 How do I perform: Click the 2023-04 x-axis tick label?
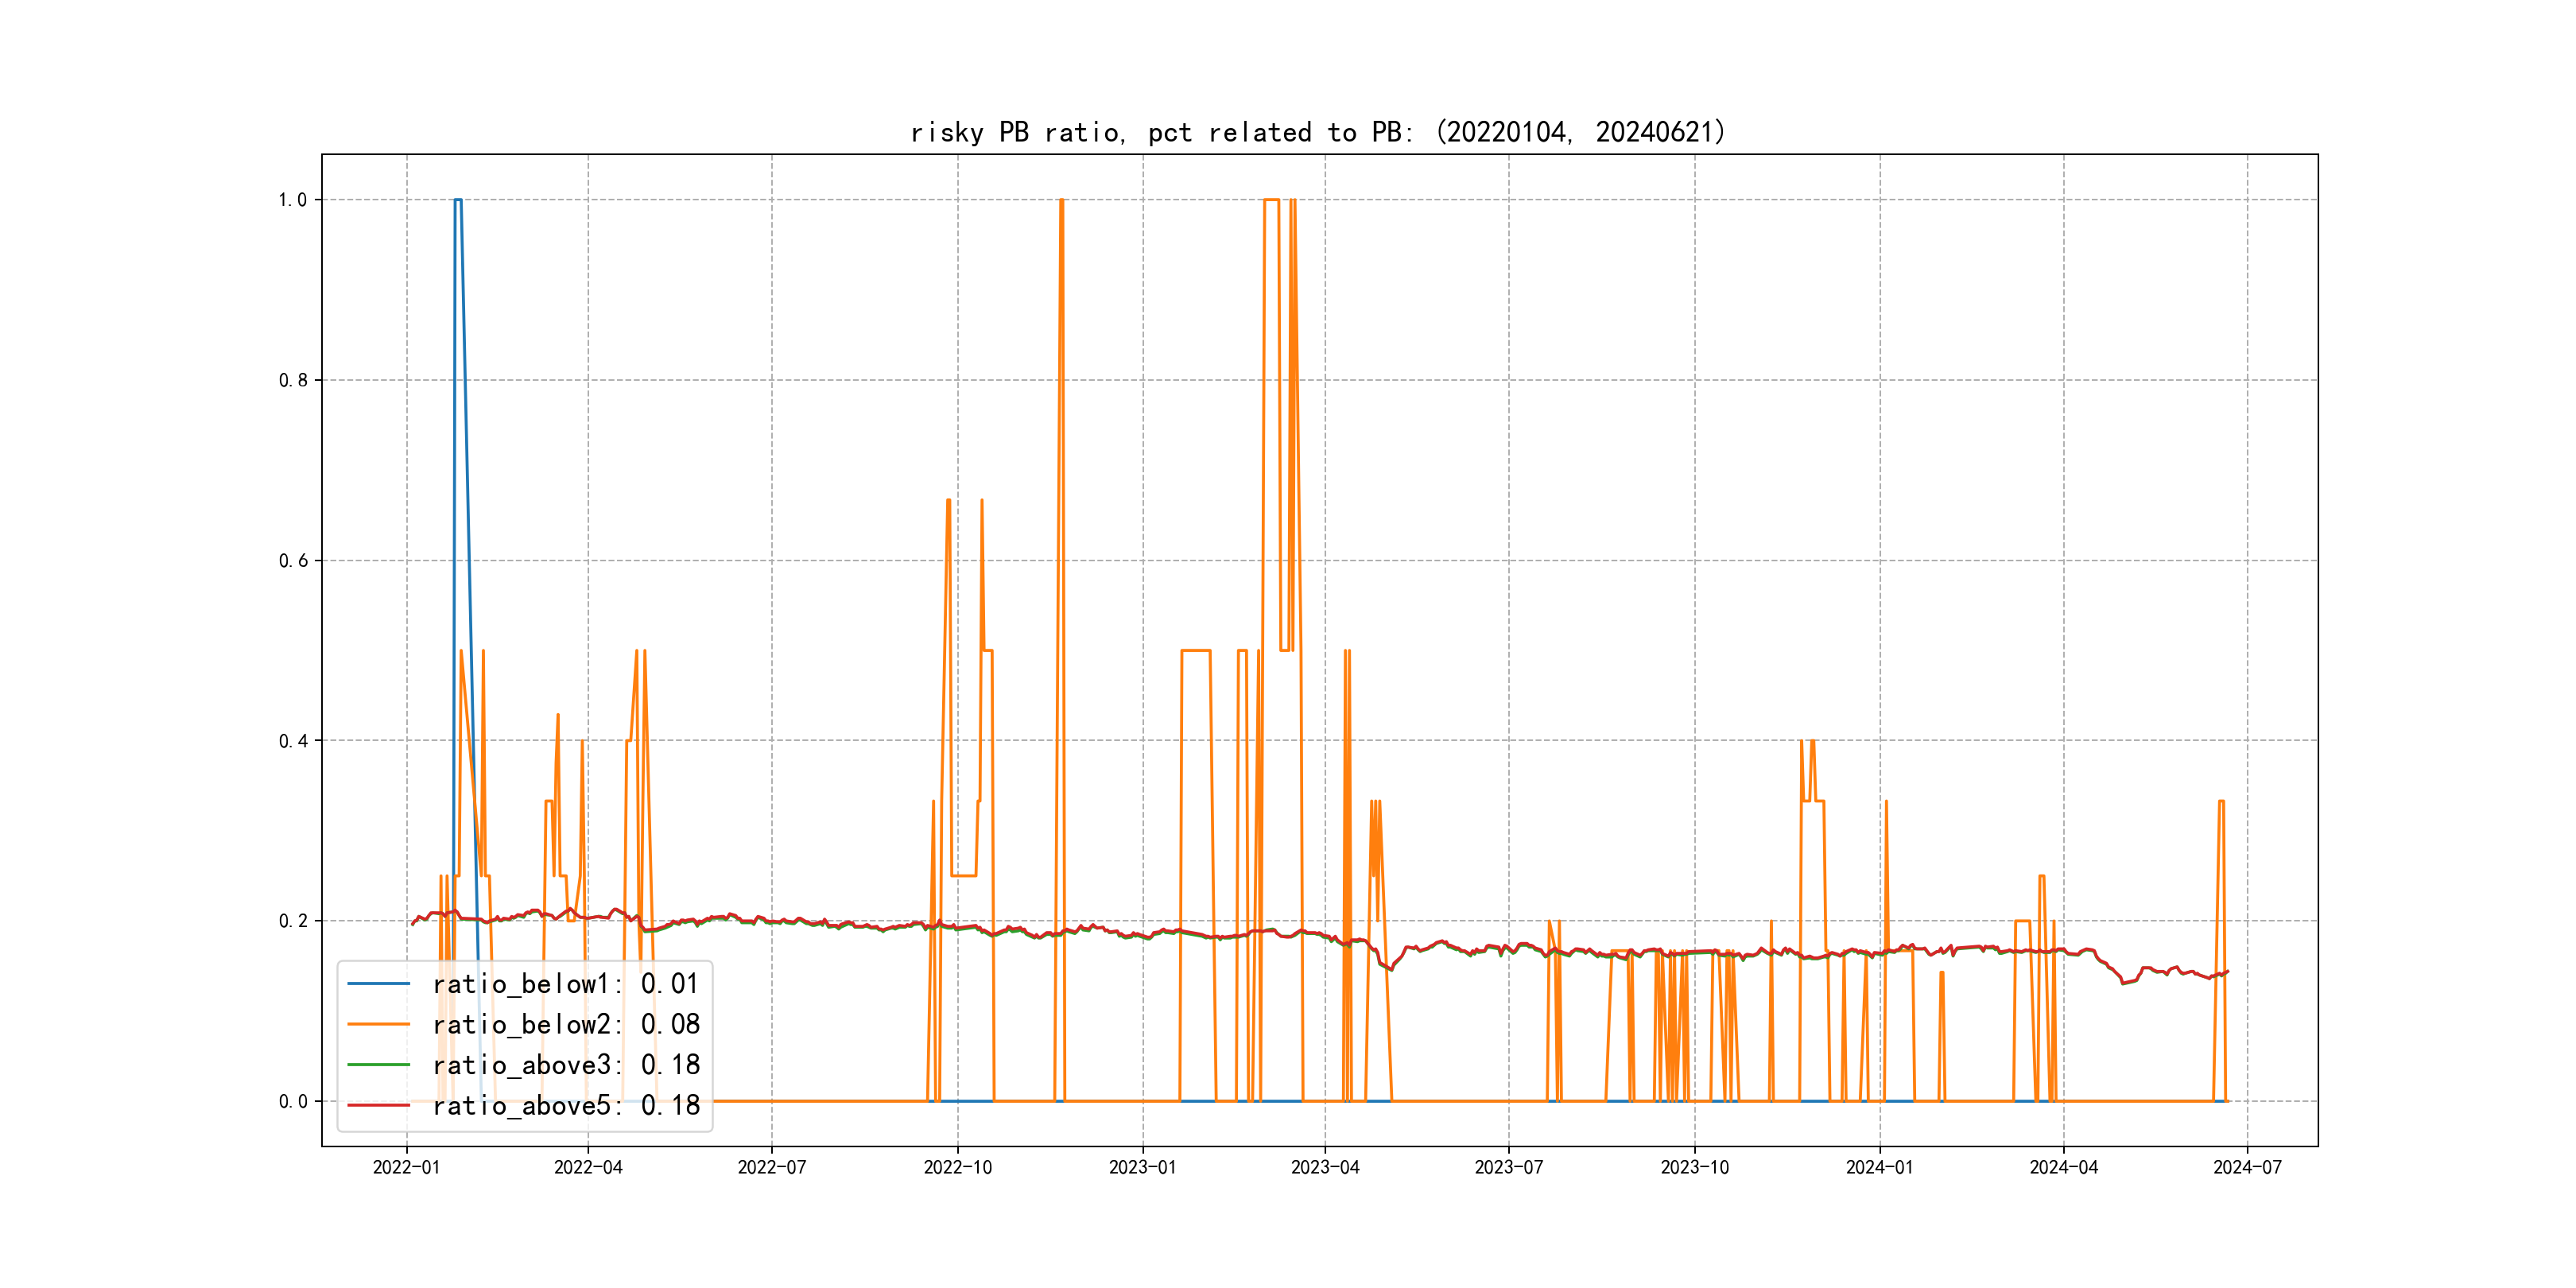tap(1325, 1167)
